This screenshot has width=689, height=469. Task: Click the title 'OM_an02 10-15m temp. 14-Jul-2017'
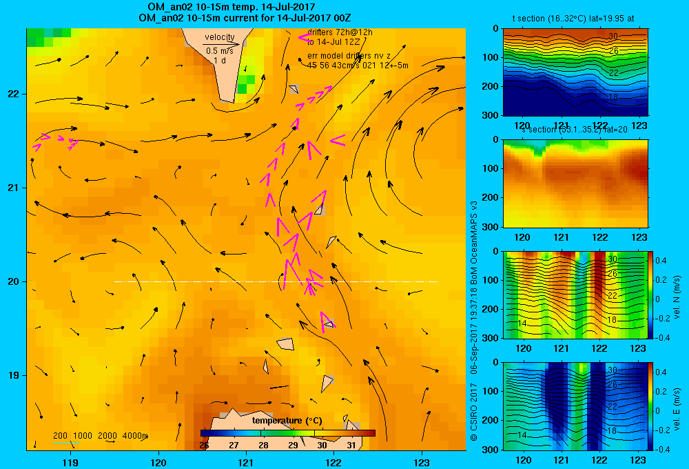pos(231,7)
